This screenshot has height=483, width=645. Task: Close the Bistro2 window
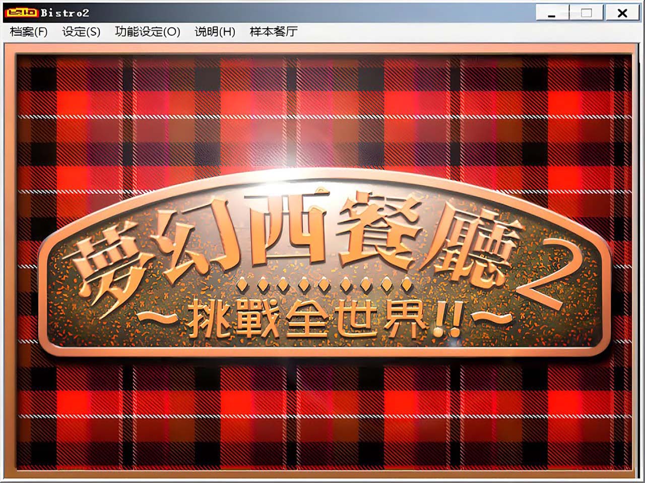623,13
